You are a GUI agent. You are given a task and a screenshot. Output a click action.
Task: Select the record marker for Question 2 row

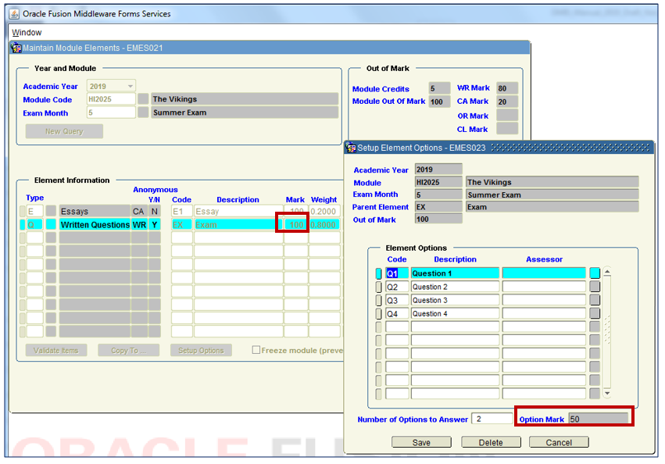click(x=379, y=287)
